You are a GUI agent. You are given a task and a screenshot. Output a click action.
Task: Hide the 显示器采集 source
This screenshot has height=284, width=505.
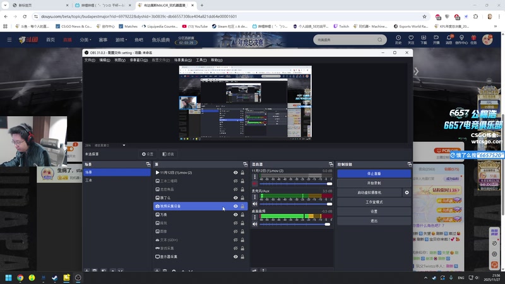235,257
